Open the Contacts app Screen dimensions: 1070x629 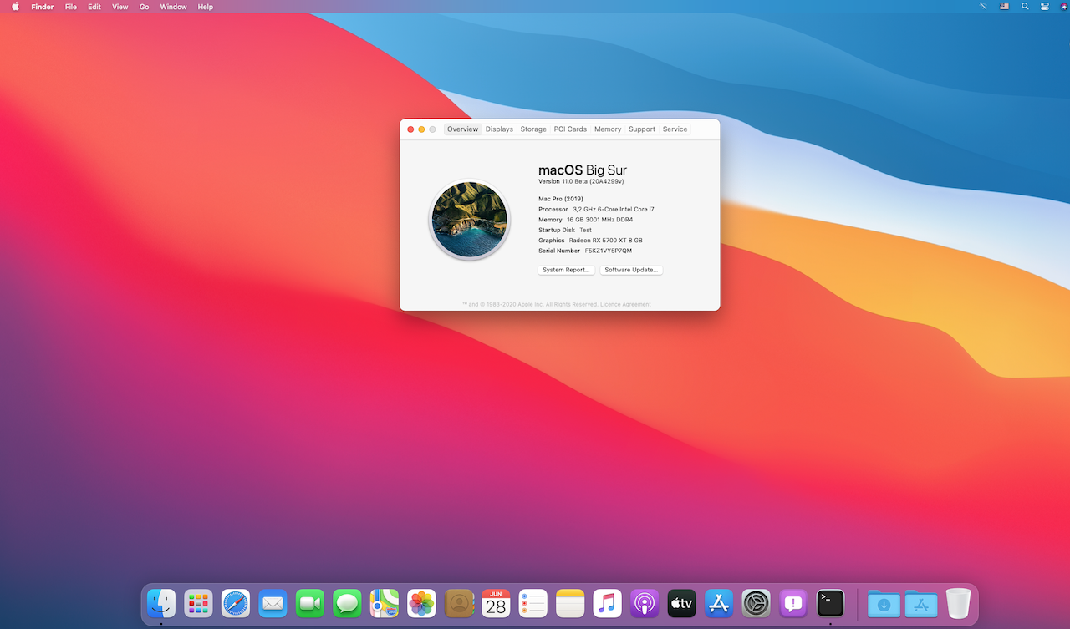pos(459,603)
